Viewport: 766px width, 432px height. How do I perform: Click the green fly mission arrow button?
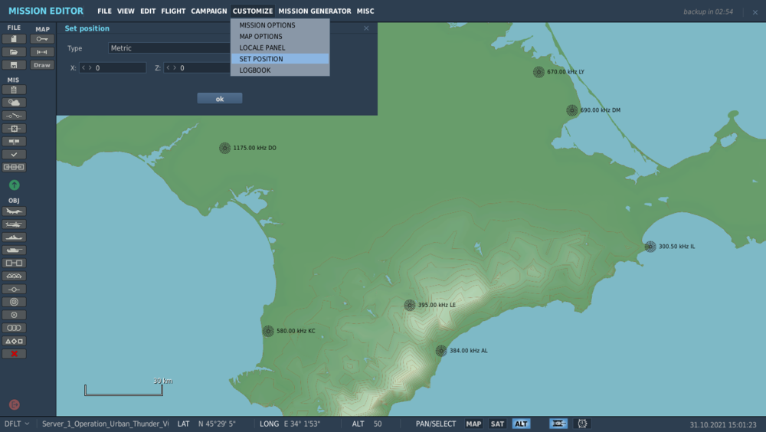coord(14,185)
